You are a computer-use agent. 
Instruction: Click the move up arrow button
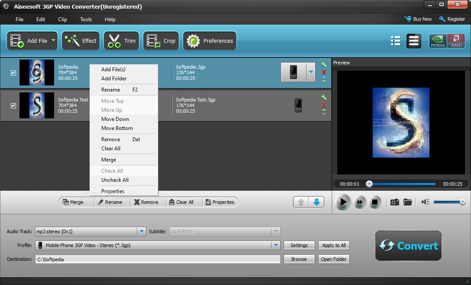coord(301,202)
